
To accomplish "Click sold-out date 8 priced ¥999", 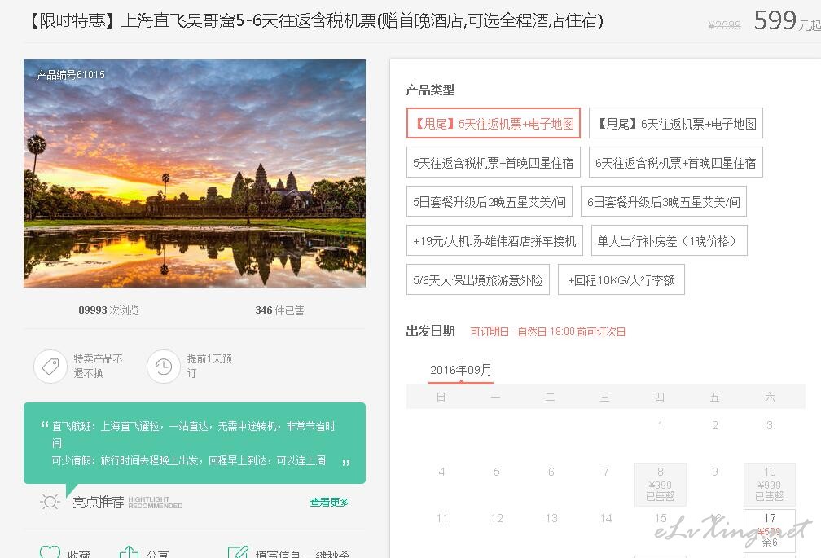I will click(x=661, y=484).
